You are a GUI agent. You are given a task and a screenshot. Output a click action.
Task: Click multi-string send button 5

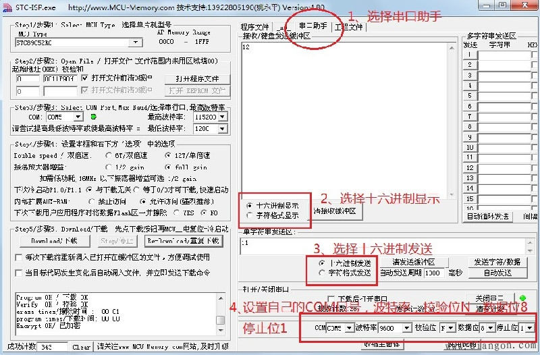click(x=469, y=96)
